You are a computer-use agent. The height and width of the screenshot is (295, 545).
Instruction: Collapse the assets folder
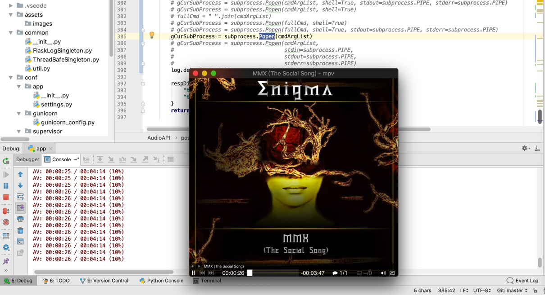coord(11,15)
